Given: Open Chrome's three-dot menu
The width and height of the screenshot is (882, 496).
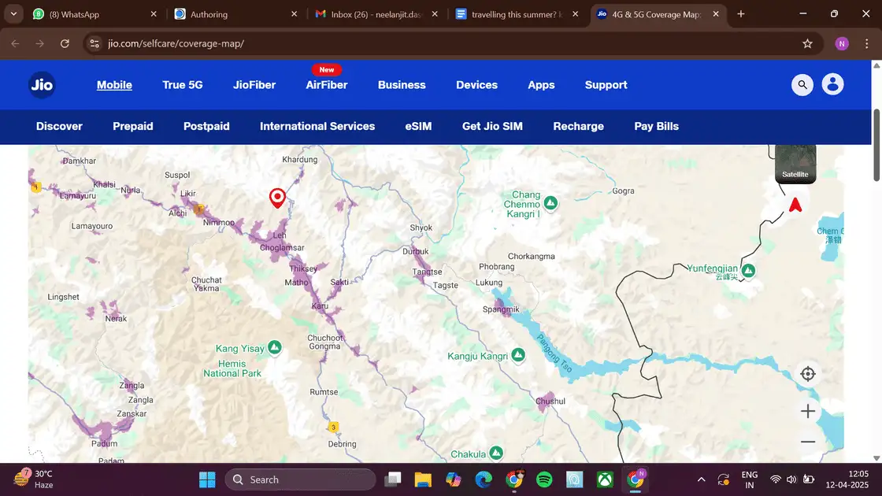Looking at the screenshot, I should tap(866, 43).
